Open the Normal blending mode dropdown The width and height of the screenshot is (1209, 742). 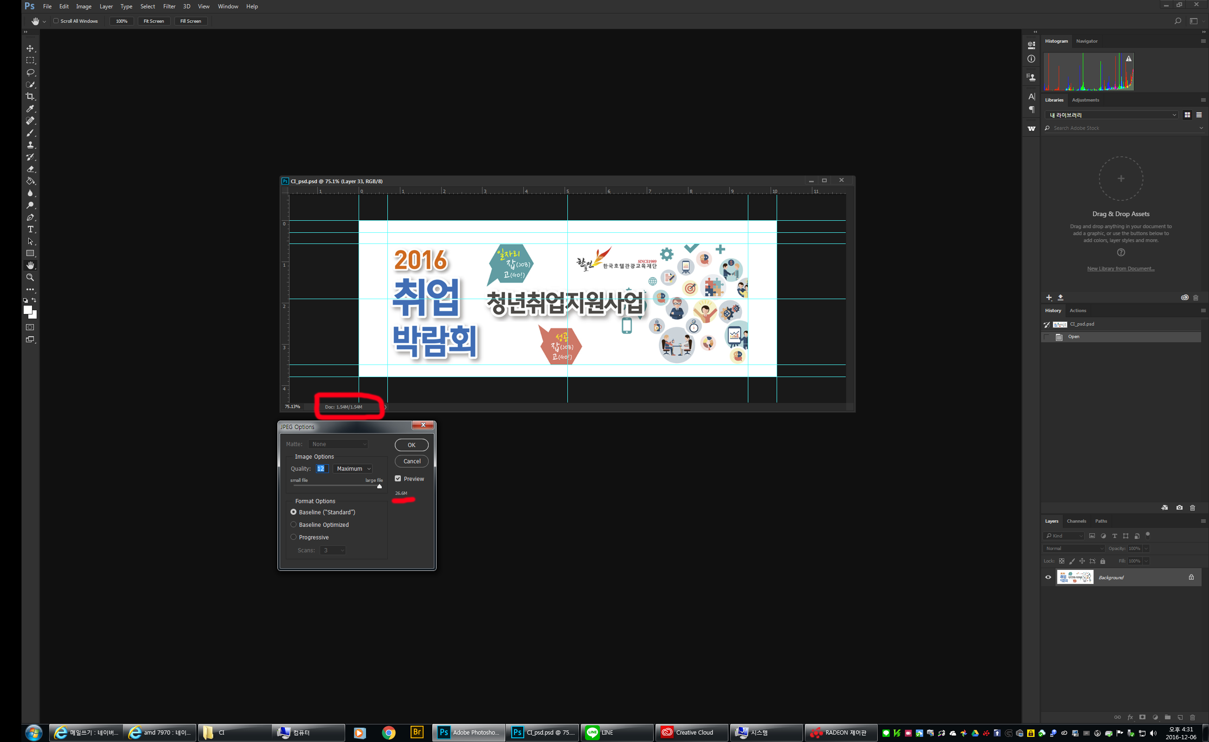[x=1074, y=548]
